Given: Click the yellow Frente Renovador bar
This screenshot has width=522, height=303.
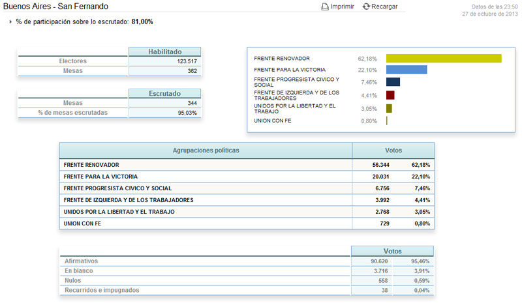Looking at the screenshot, I should coord(444,59).
